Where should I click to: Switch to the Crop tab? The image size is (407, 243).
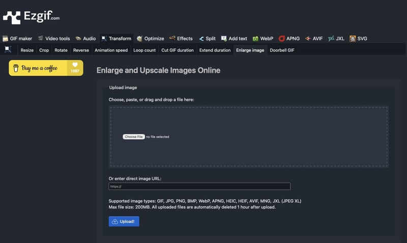tap(44, 50)
